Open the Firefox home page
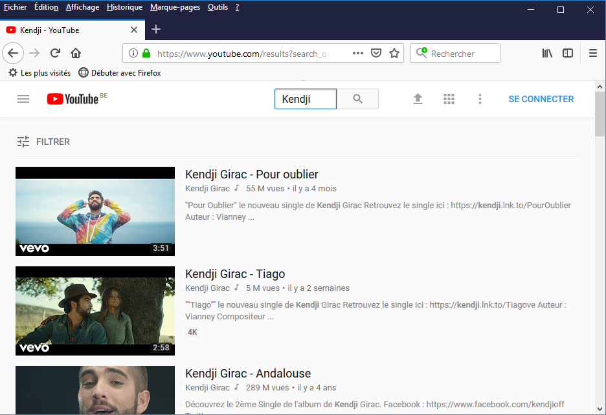 point(76,53)
